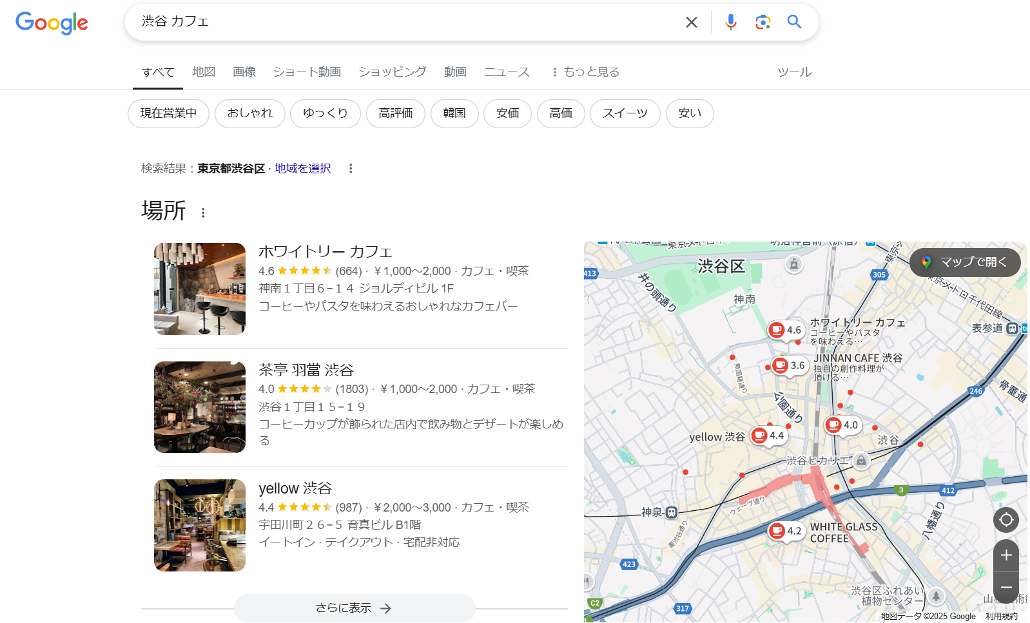Screen dimensions: 1030x623
Task: Toggle the スイーツ filter chip
Action: [x=625, y=113]
